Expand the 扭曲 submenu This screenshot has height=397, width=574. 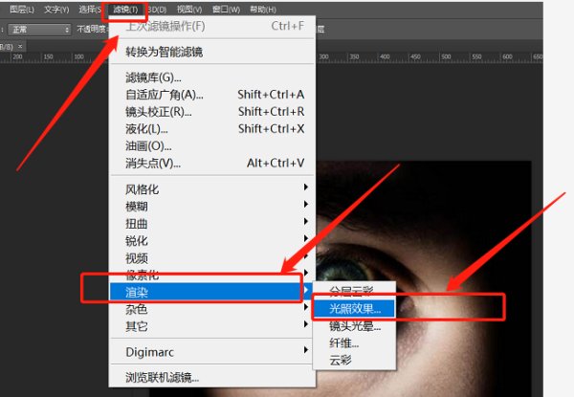[212, 224]
